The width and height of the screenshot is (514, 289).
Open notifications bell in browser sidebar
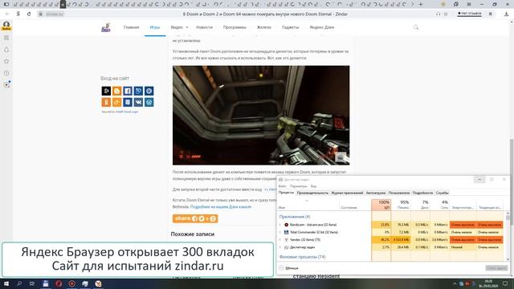[6, 50]
